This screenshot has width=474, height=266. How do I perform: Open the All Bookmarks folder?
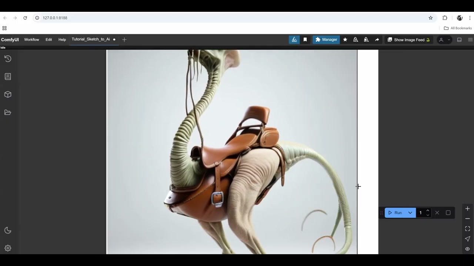(x=458, y=28)
